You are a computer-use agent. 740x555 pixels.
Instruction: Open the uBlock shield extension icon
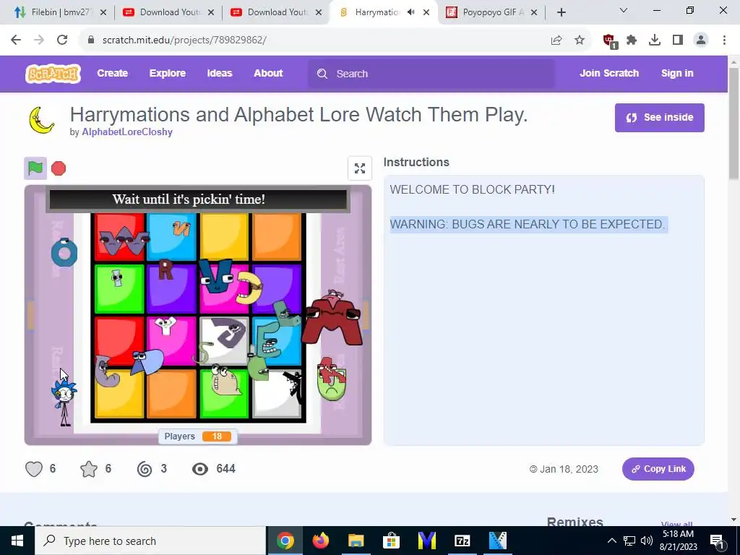610,40
